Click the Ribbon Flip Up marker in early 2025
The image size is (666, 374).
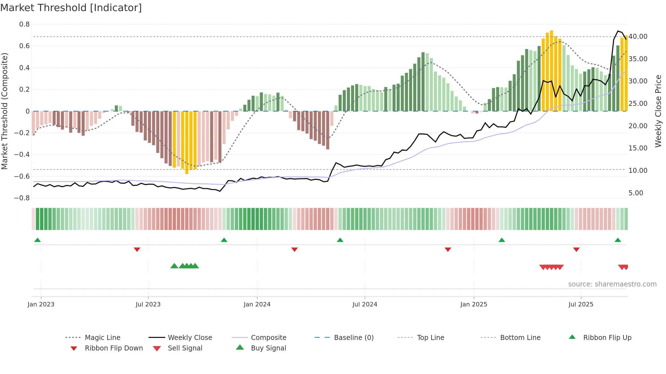coord(502,240)
